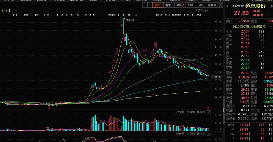
Task: Open the 复权 dropdown
Action: click(158, 5)
